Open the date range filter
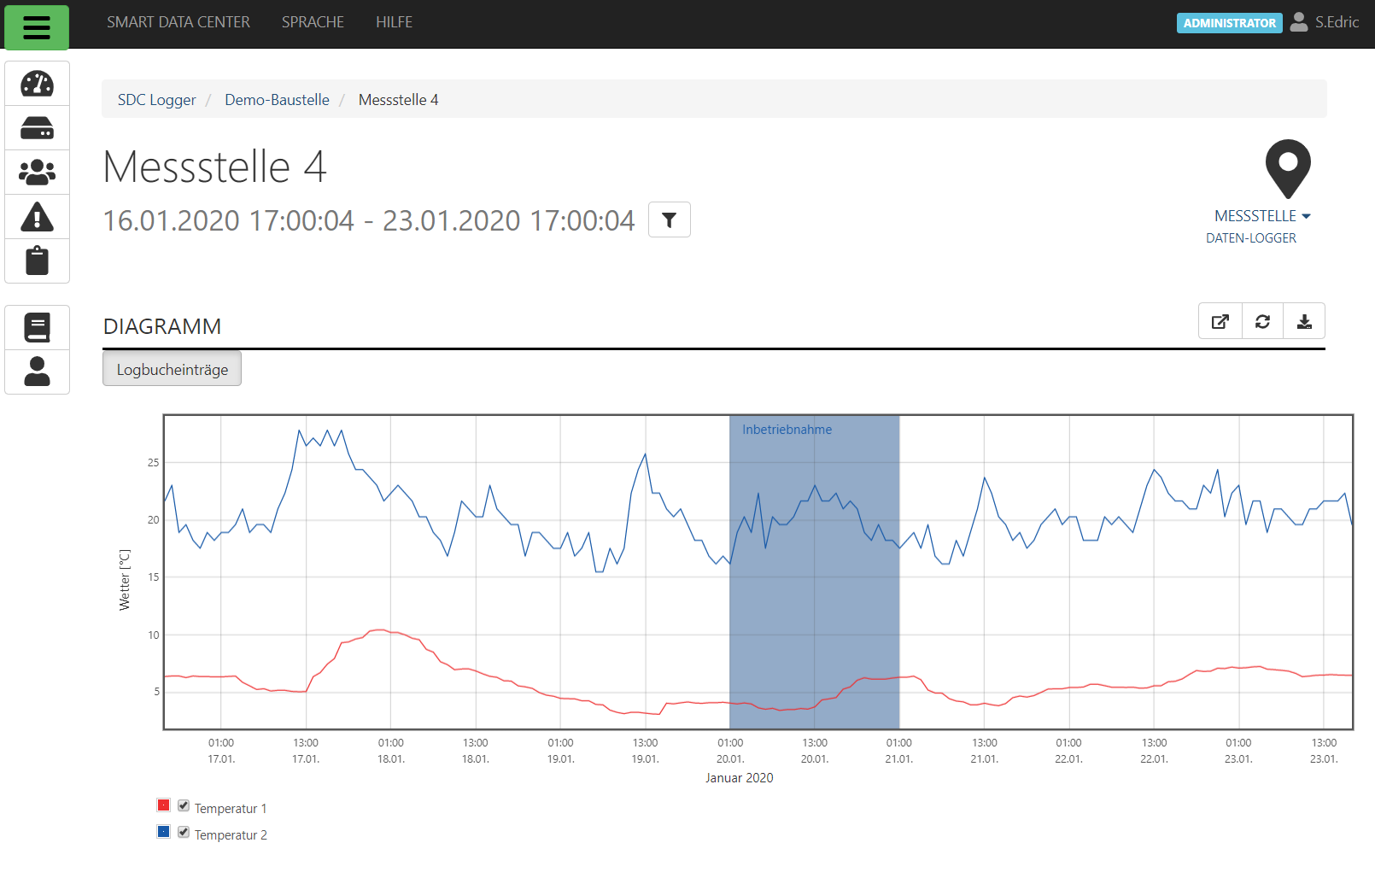Viewport: 1375px width, 878px height. (669, 219)
